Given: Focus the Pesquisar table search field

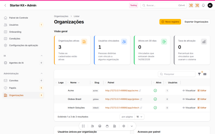Looking at the screenshot, I should [177, 74].
